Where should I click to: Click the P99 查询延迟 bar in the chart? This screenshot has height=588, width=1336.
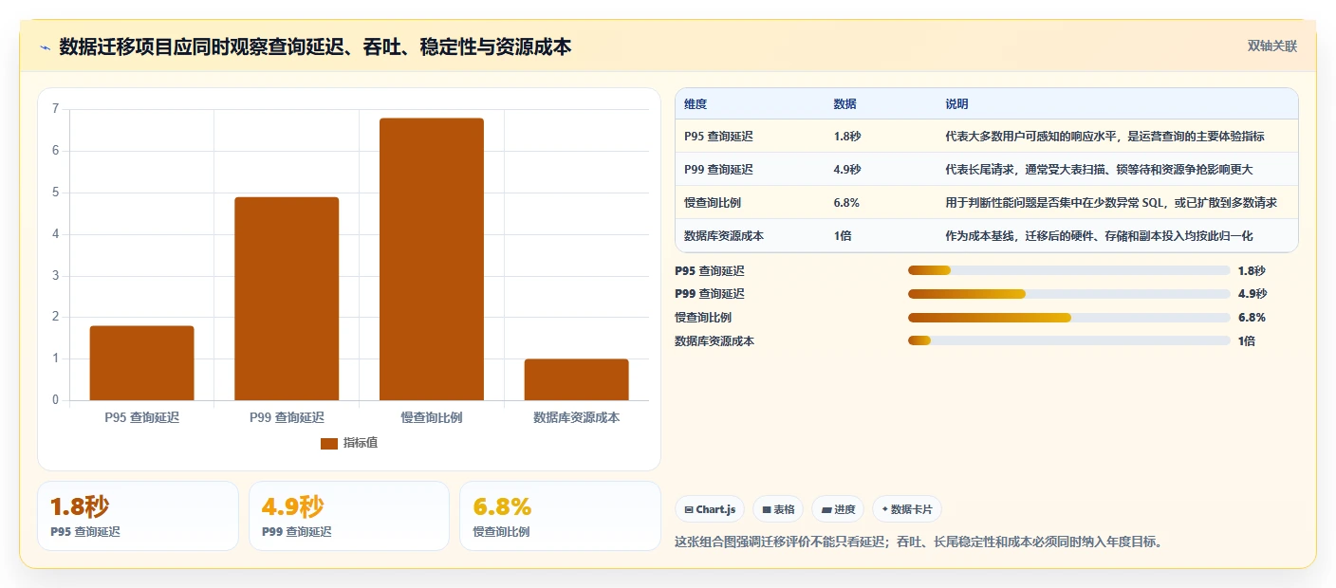tap(287, 299)
